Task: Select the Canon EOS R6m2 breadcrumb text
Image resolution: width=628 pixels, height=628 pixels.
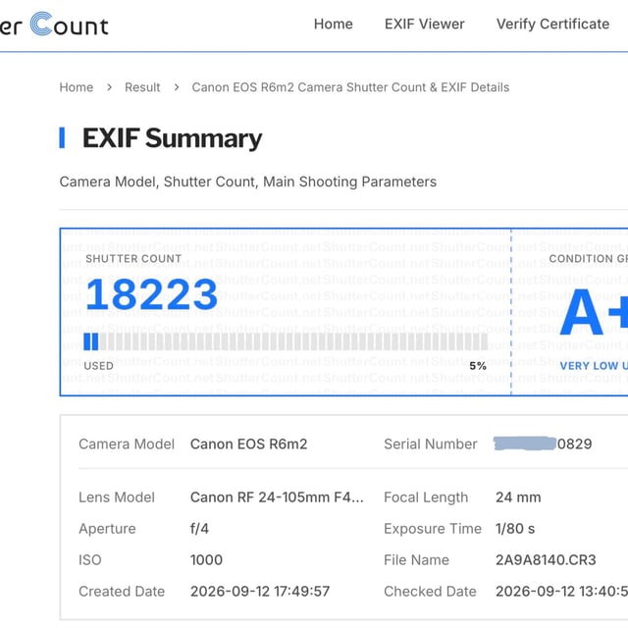Action: click(x=350, y=87)
